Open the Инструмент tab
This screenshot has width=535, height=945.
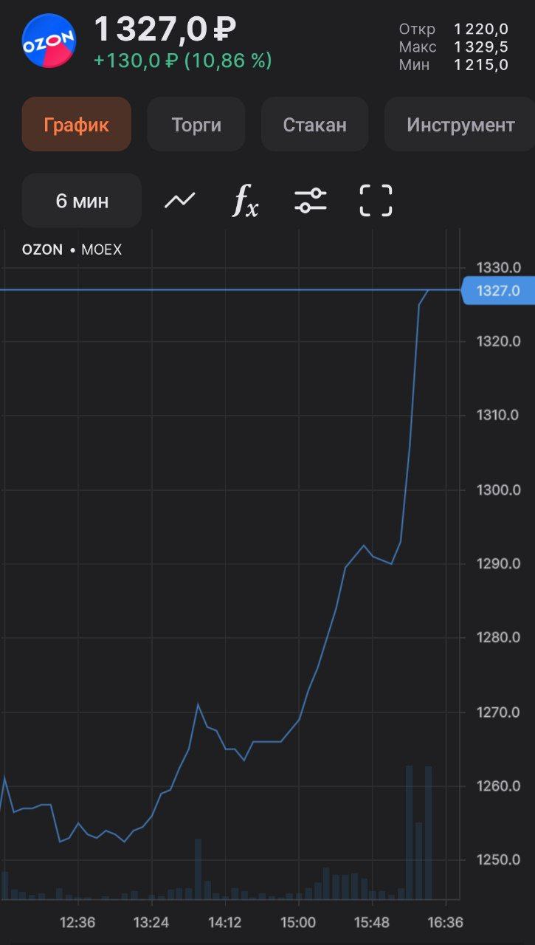tap(460, 124)
